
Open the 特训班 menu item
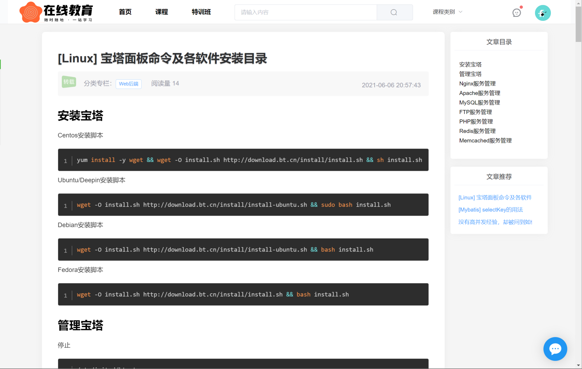tap(201, 12)
